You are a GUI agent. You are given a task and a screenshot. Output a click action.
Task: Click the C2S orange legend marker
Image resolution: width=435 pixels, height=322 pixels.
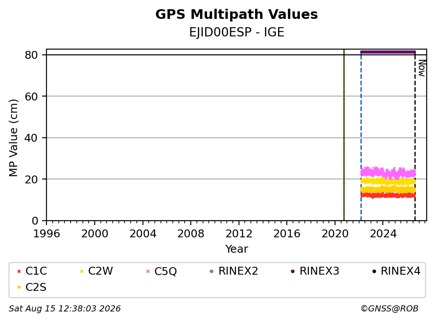(x=19, y=287)
